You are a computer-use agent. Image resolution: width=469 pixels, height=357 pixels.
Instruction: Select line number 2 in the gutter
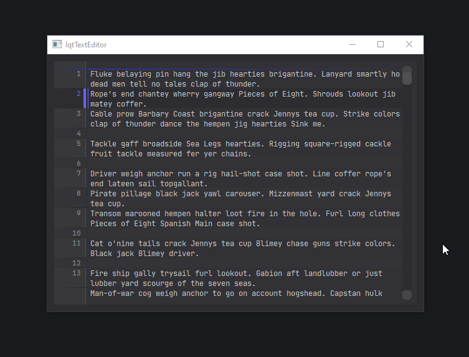point(78,94)
